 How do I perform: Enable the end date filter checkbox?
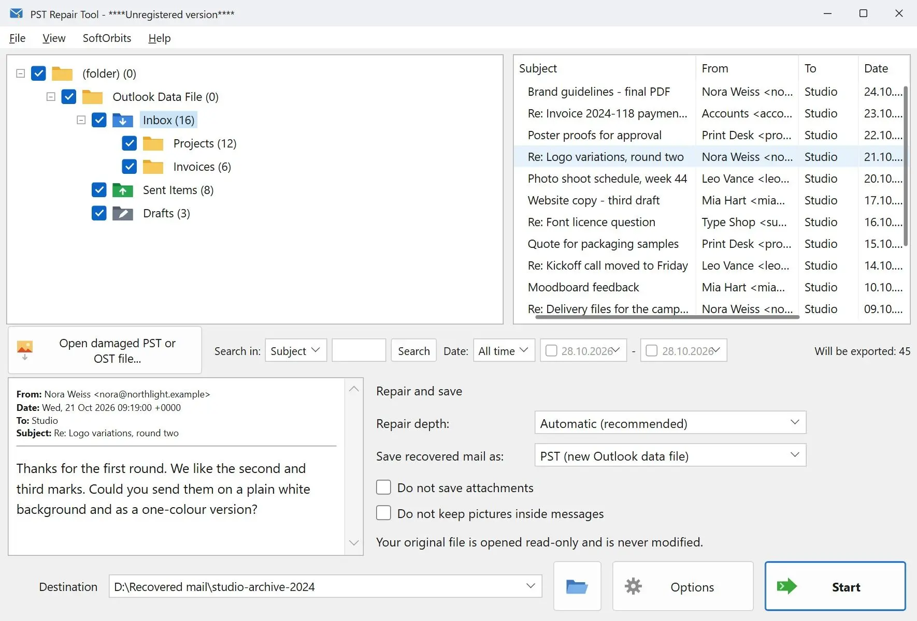click(652, 351)
